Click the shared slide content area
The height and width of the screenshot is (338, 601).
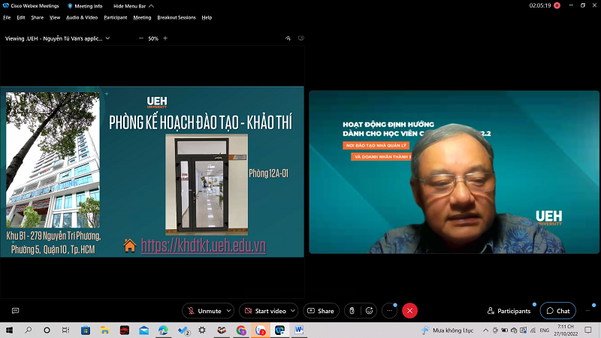pos(152,172)
